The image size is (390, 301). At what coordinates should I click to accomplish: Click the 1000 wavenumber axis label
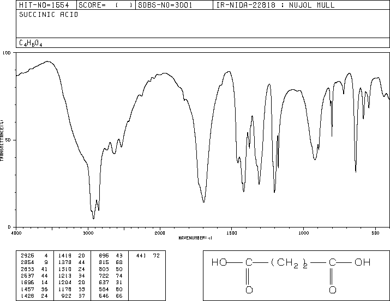[x=304, y=233]
